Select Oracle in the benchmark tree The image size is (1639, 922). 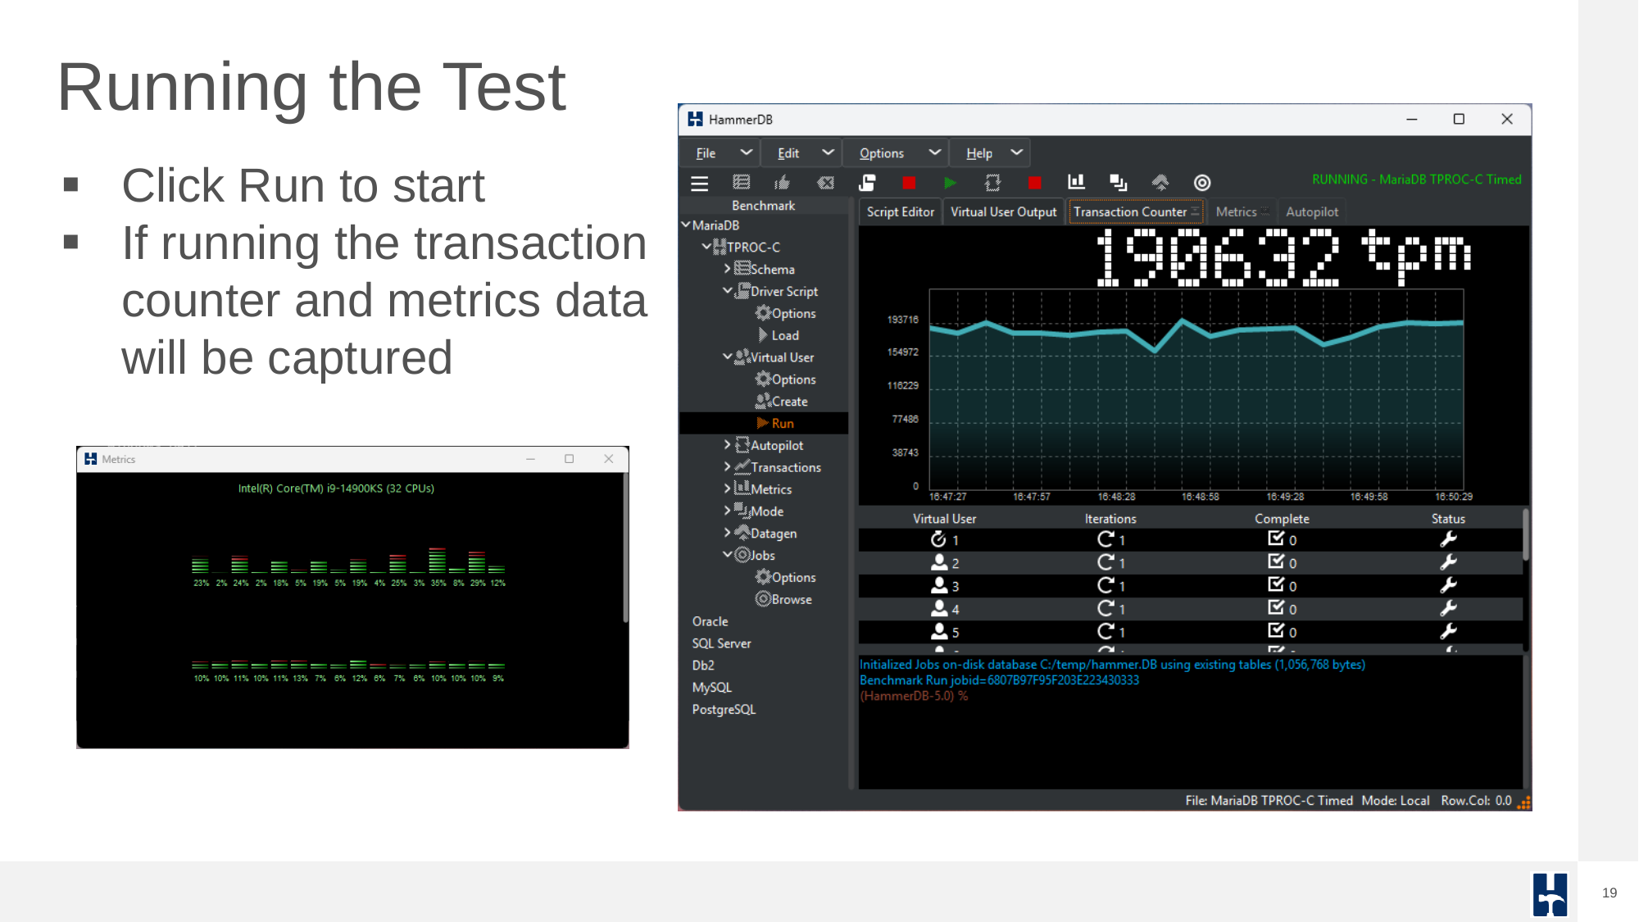[x=711, y=621]
